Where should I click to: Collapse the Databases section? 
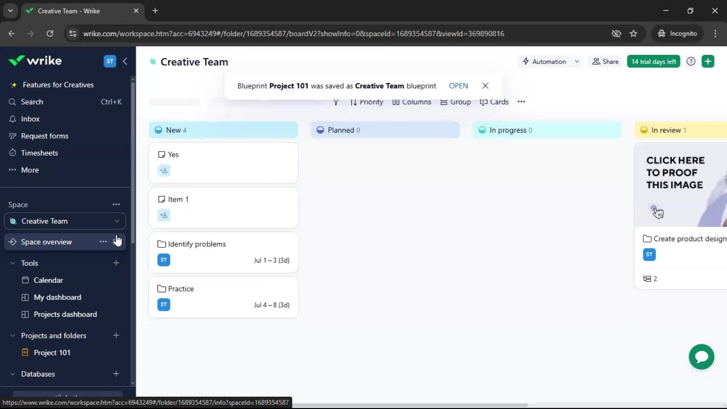point(12,374)
